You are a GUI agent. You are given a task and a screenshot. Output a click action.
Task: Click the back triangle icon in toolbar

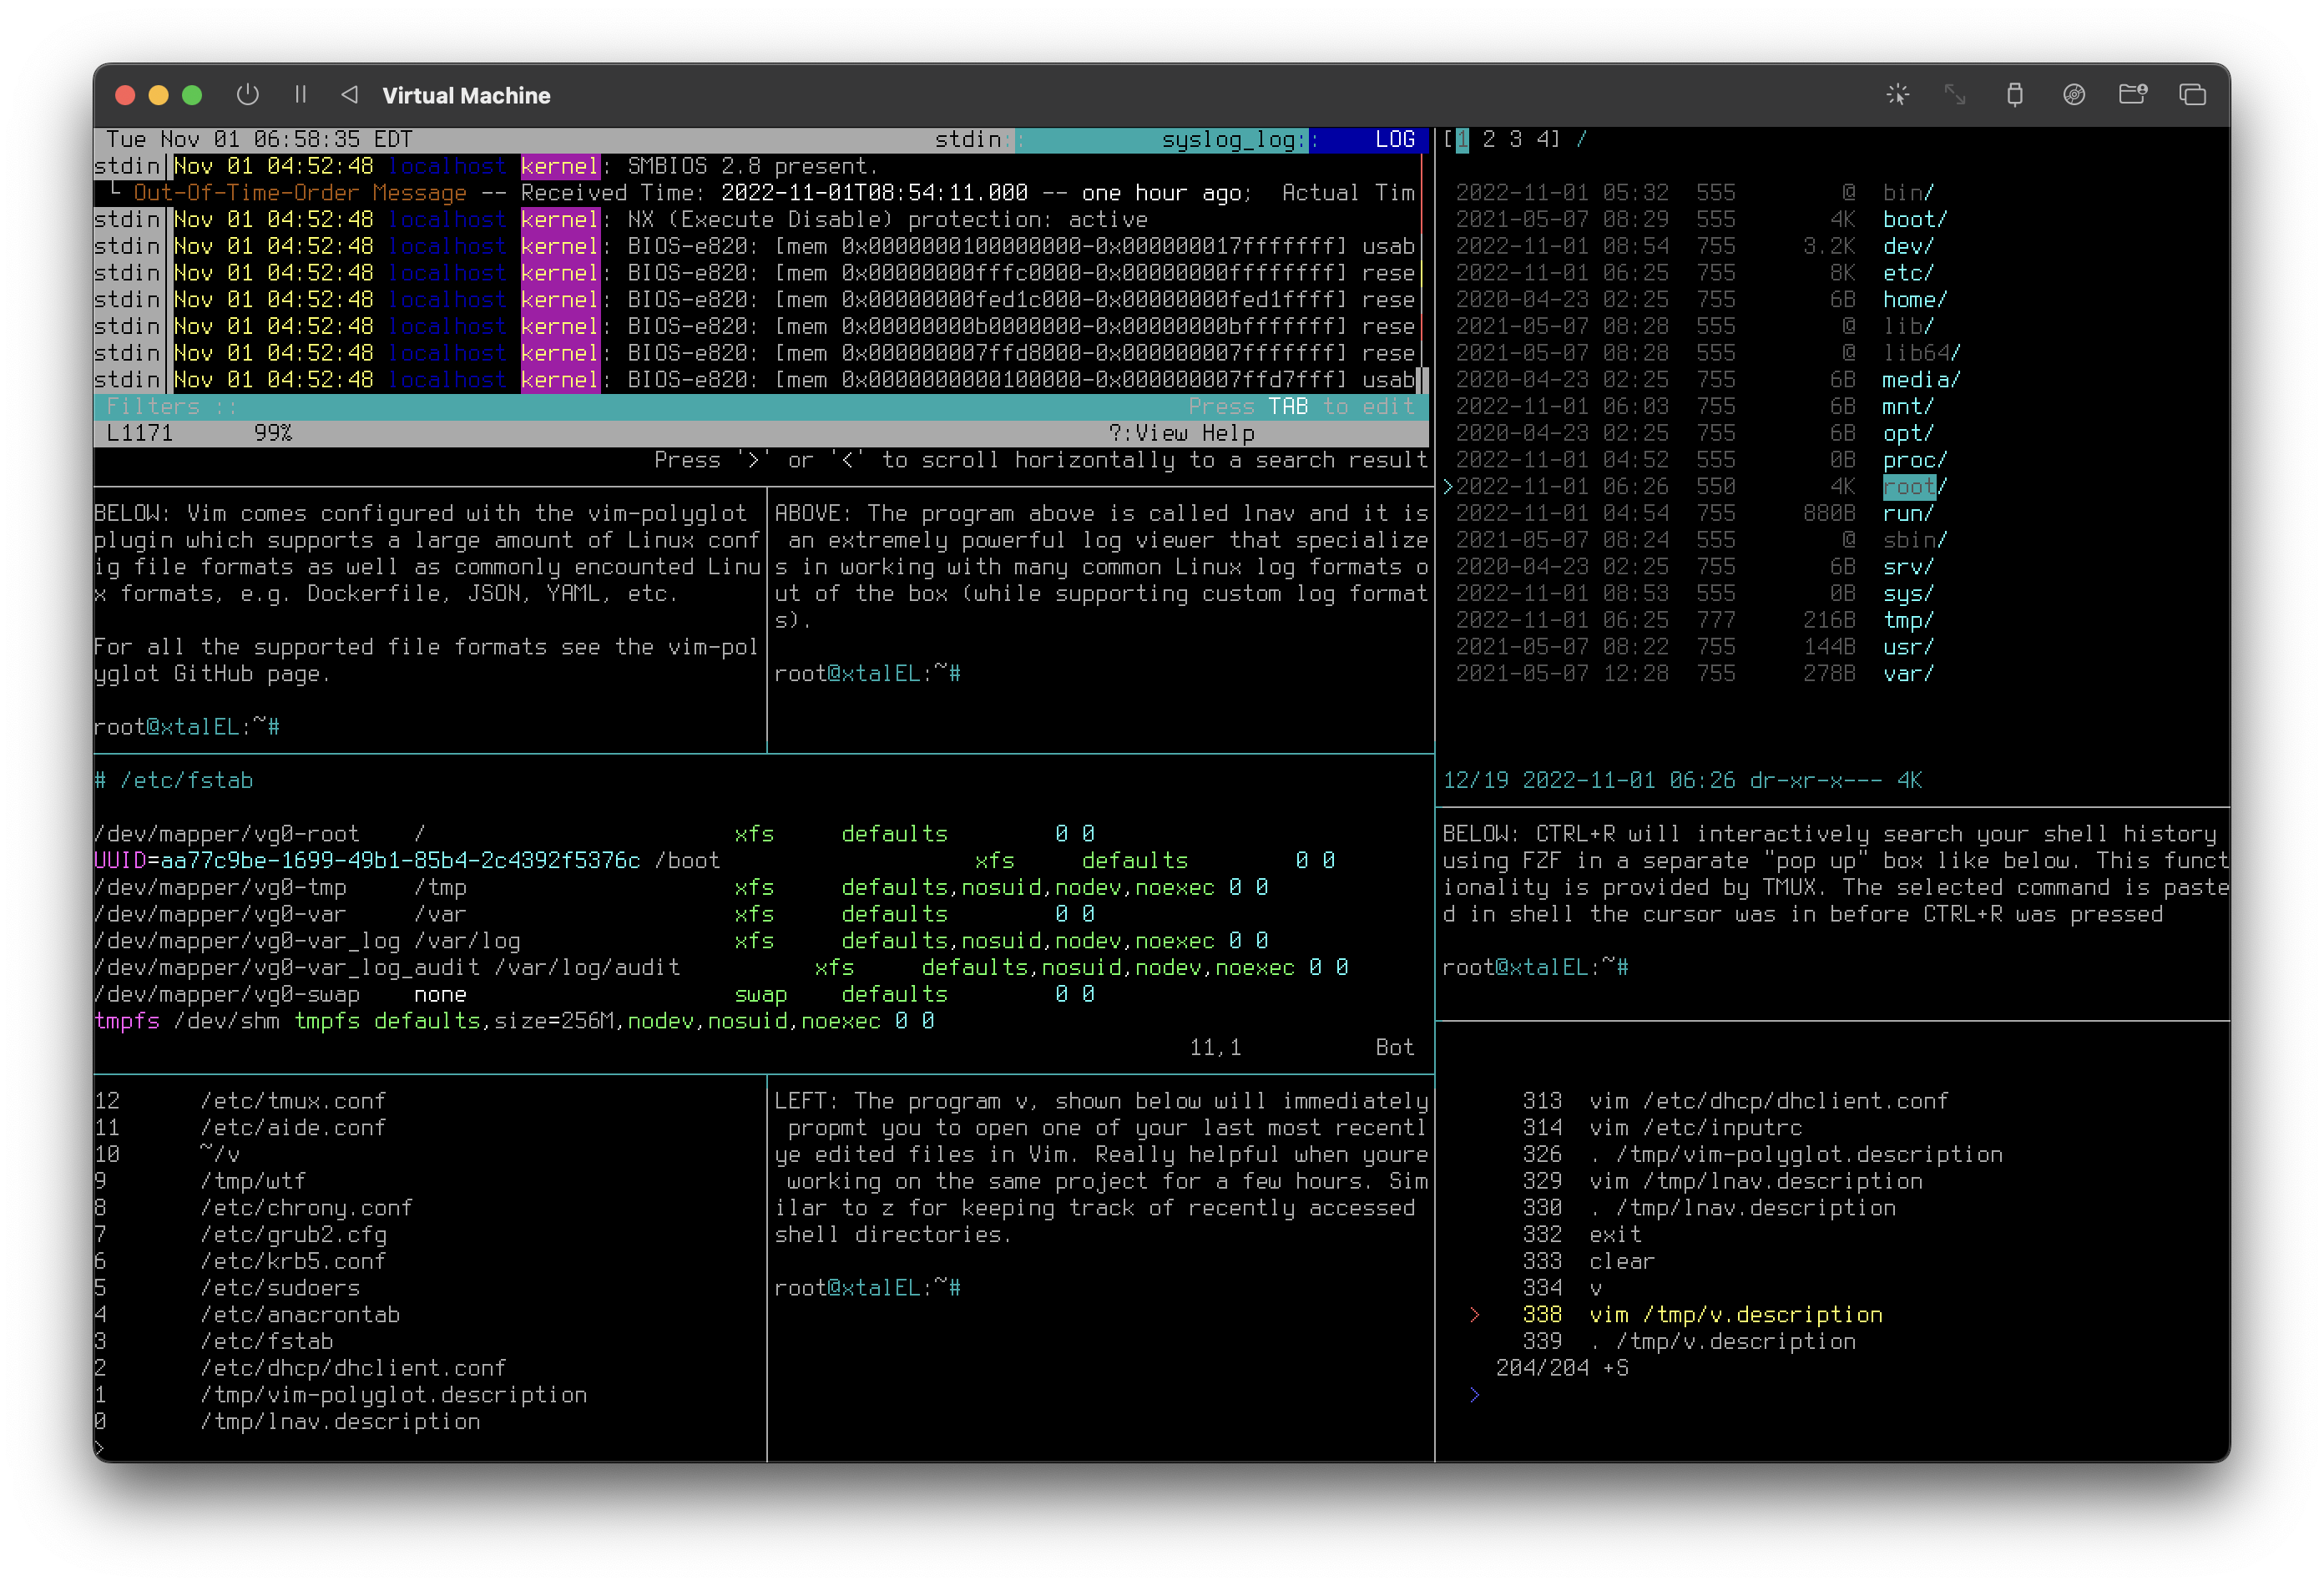(349, 95)
